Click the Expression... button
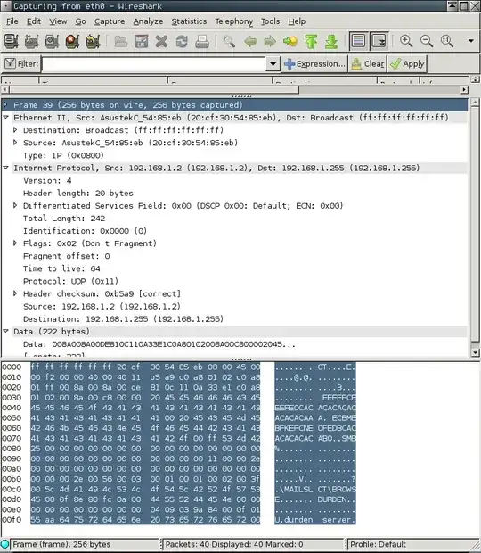The image size is (481, 553). pyautogui.click(x=314, y=64)
